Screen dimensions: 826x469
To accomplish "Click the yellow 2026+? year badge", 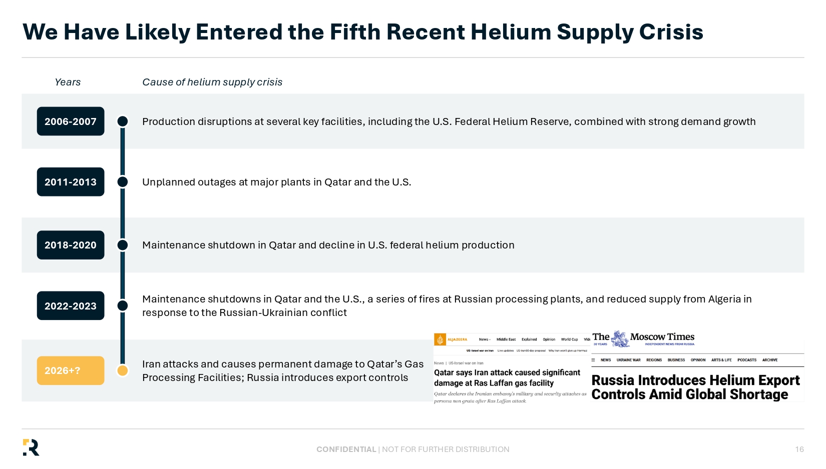I will tap(71, 370).
